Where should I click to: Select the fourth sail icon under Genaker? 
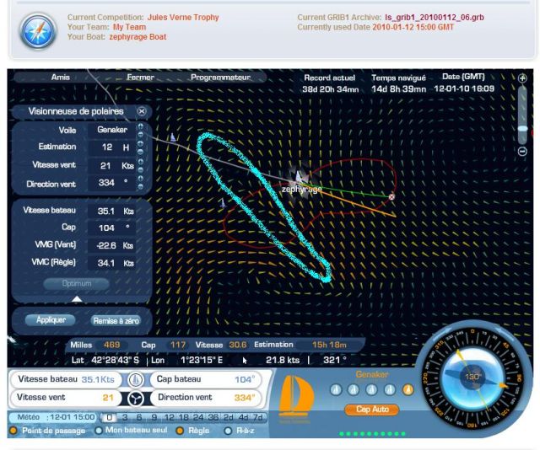coord(390,390)
